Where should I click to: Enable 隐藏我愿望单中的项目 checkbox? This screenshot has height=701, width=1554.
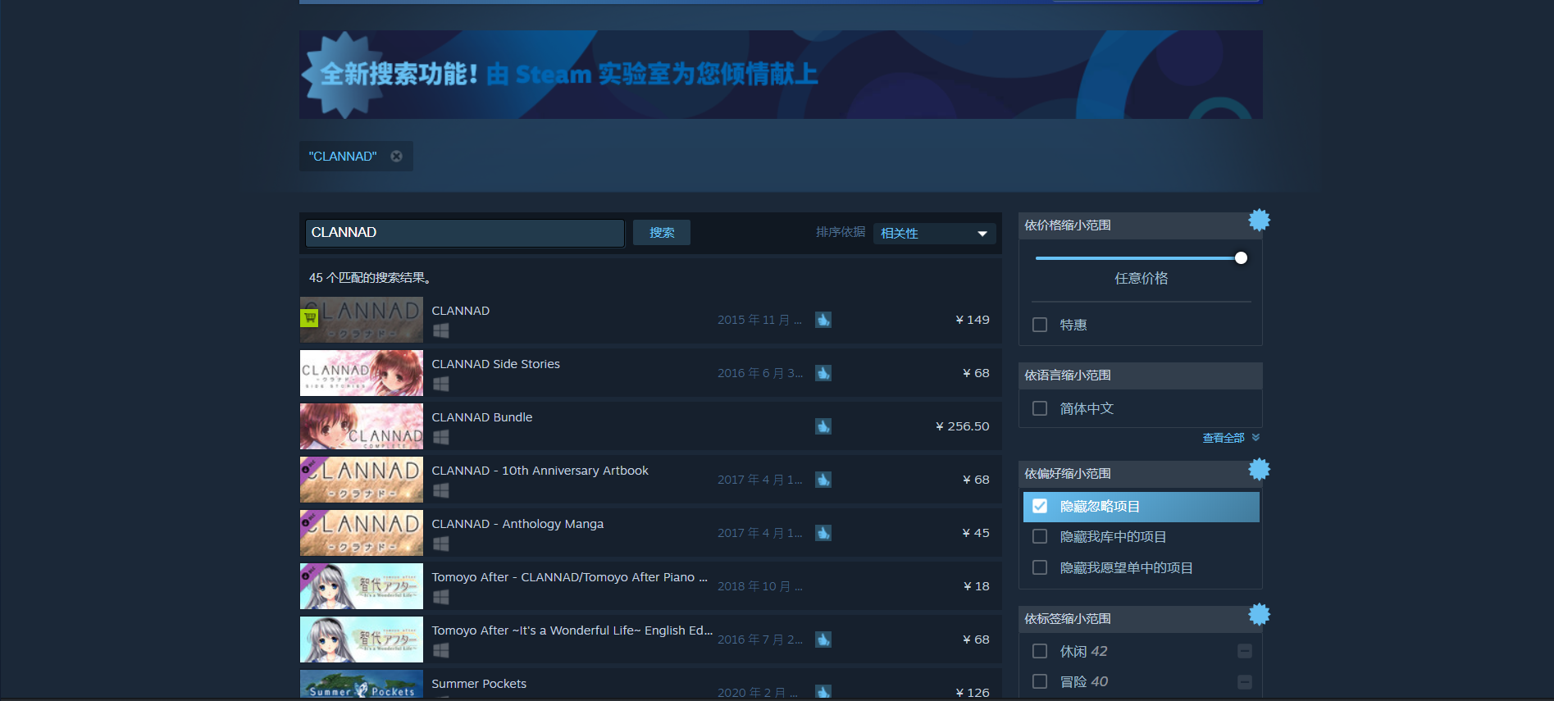click(1040, 567)
